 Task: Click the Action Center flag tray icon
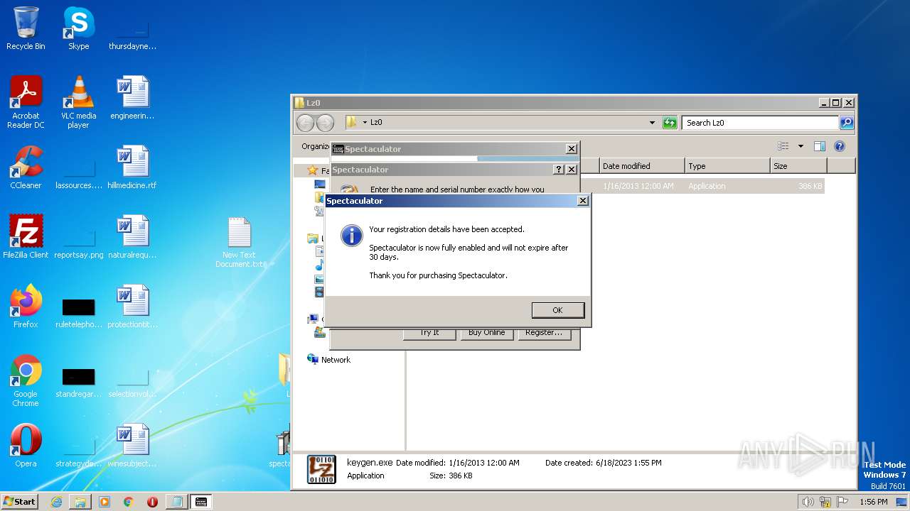842,502
